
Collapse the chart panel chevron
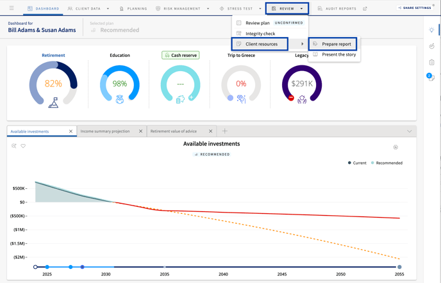[x=409, y=131]
